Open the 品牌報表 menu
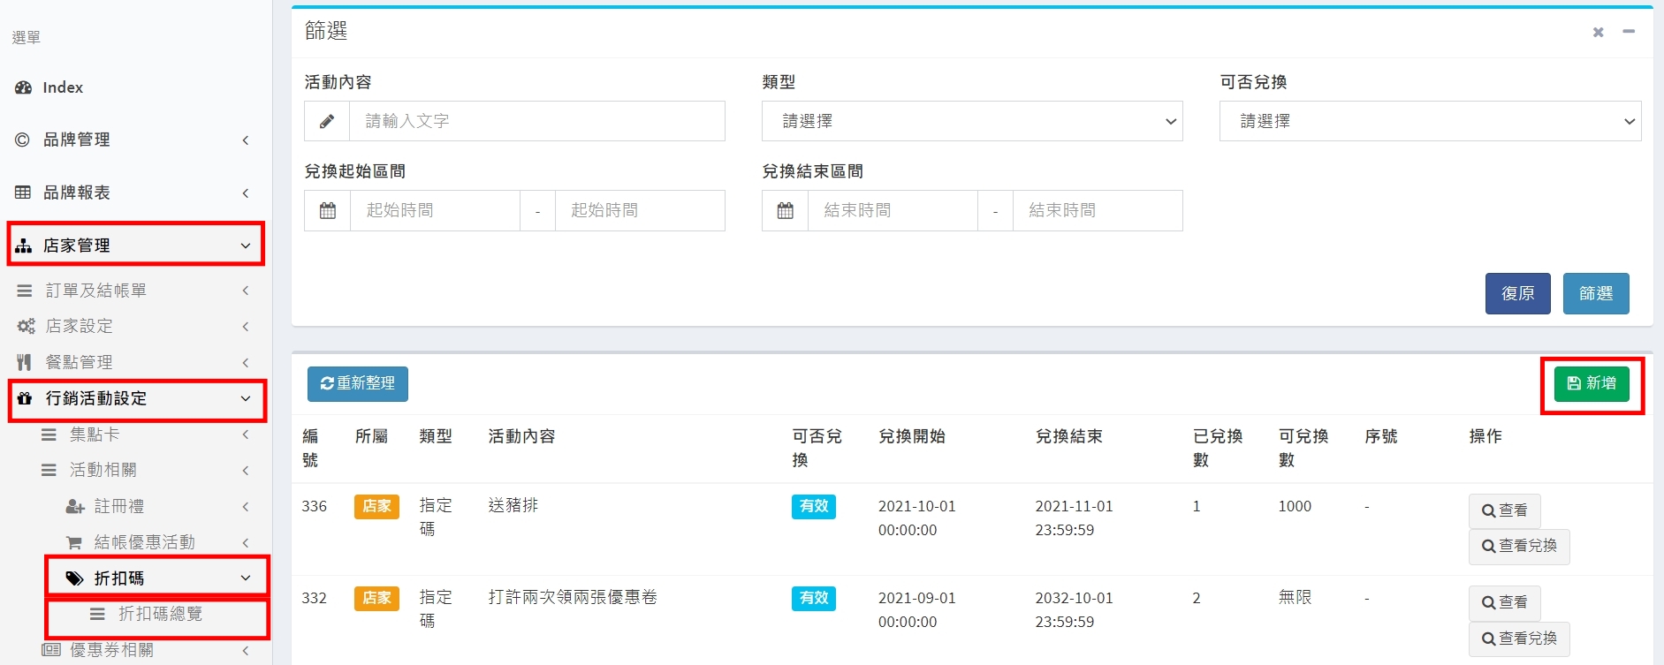The width and height of the screenshot is (1664, 665). click(133, 193)
